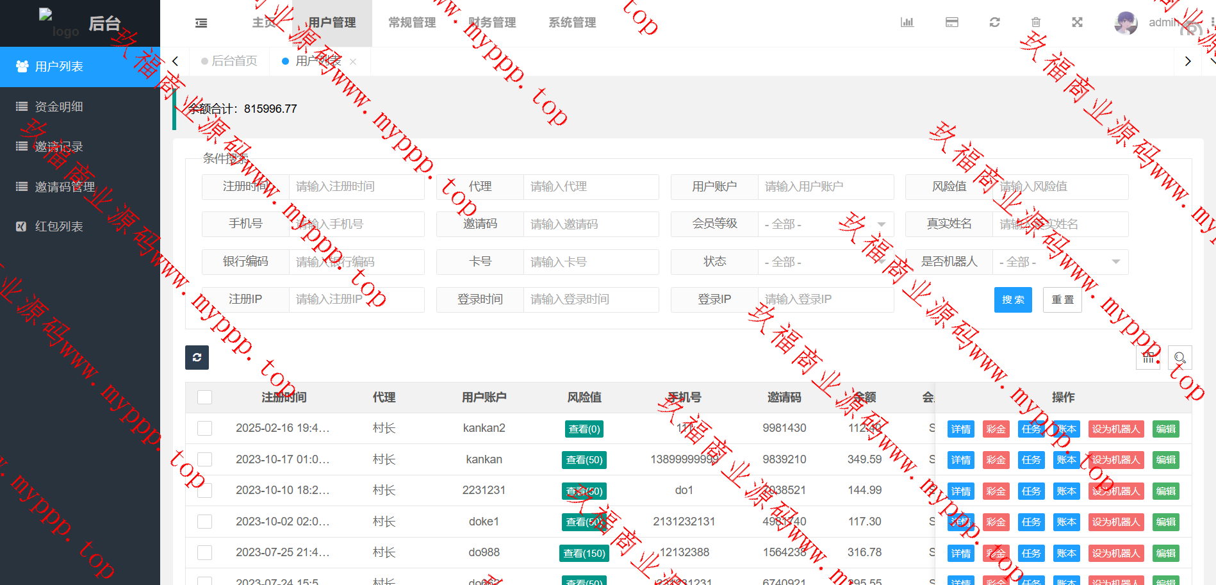The image size is (1216, 585).
Task: Click the blue 搜索 button
Action: point(1012,300)
